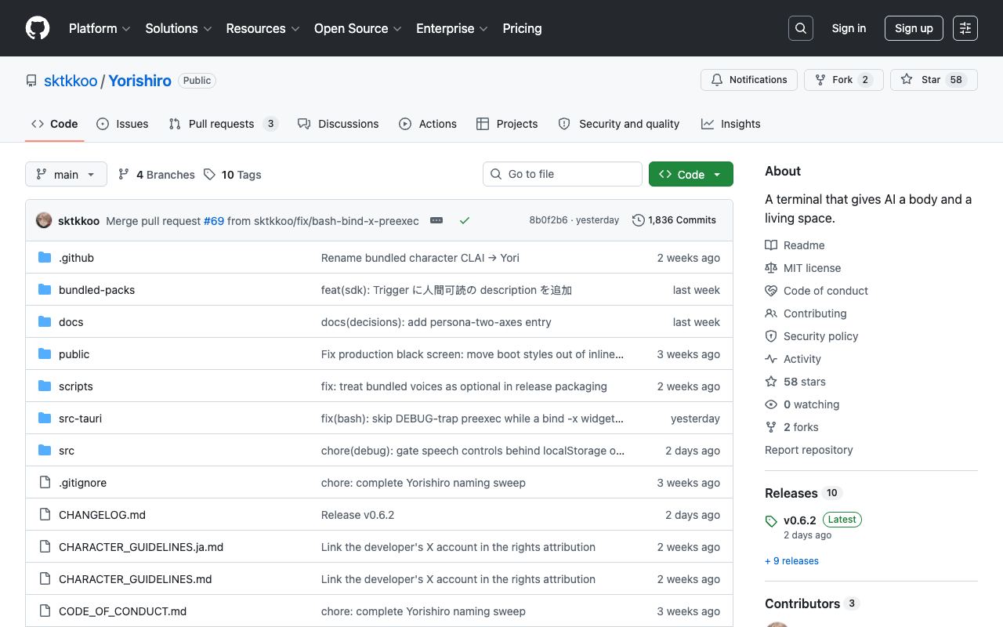This screenshot has height=627, width=1003.
Task: Fork the repository
Action: (844, 80)
